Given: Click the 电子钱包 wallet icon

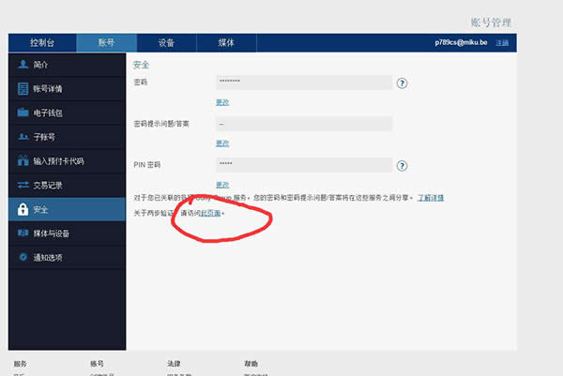Looking at the screenshot, I should point(23,113).
